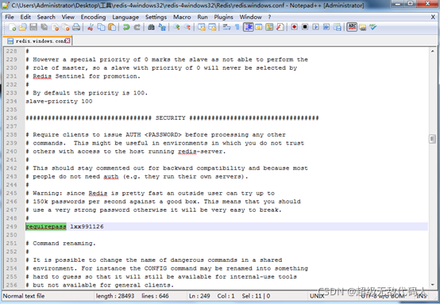The image size is (440, 304).
Task: Toggle synchronized horizontal scrolling icon
Action: (x=212, y=27)
